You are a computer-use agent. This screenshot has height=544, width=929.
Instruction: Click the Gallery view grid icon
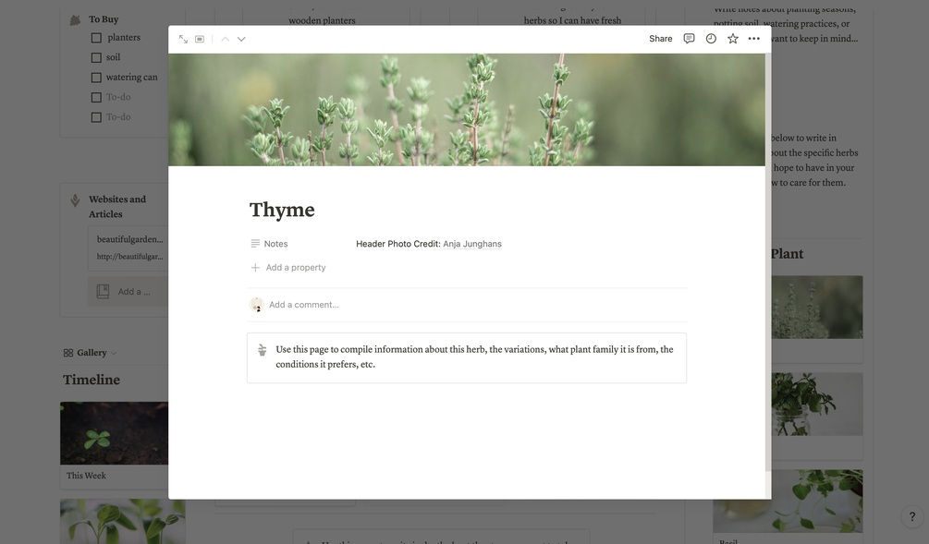pos(68,353)
